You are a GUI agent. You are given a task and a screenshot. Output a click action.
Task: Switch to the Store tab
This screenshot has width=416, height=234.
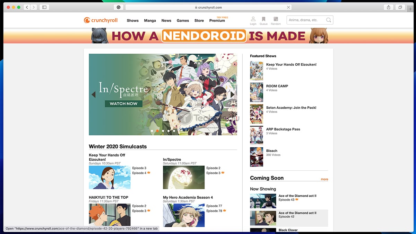199,20
